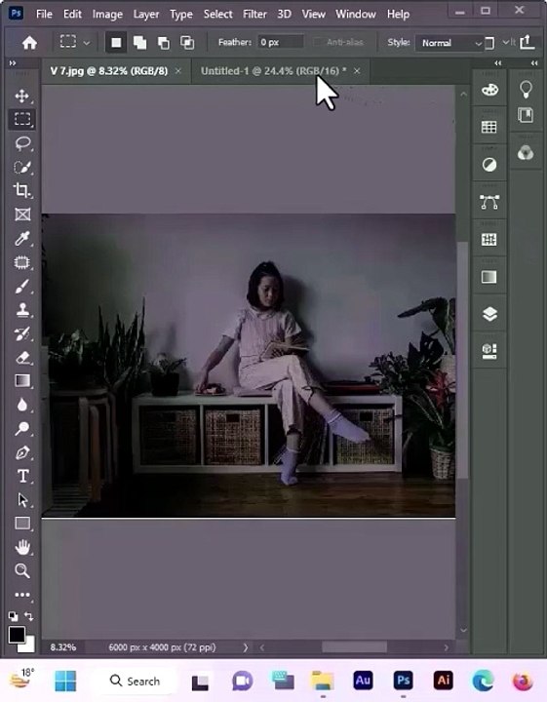
Task: Open the Paths panel icon
Action: [489, 202]
